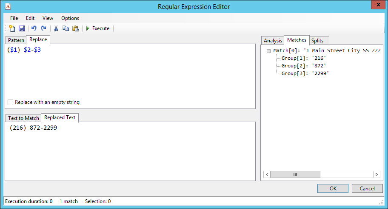
Task: Select the Text to Match tab
Action: (23, 118)
